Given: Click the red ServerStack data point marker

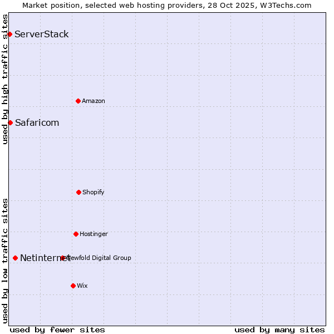Looking at the screenshot, I should (x=9, y=35).
